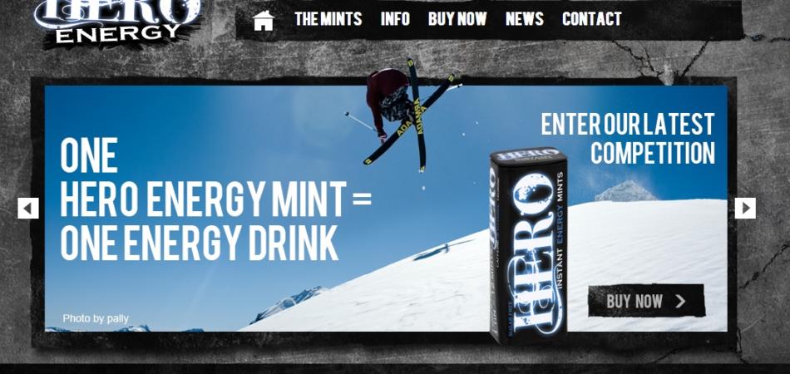The image size is (790, 374).
Task: Go to the home page icon
Action: pos(264,21)
